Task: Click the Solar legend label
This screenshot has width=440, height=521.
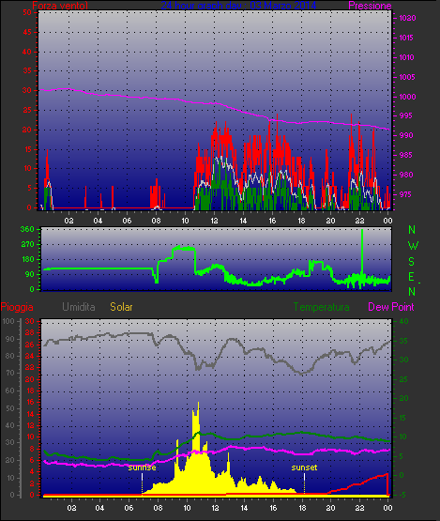Action: [121, 307]
